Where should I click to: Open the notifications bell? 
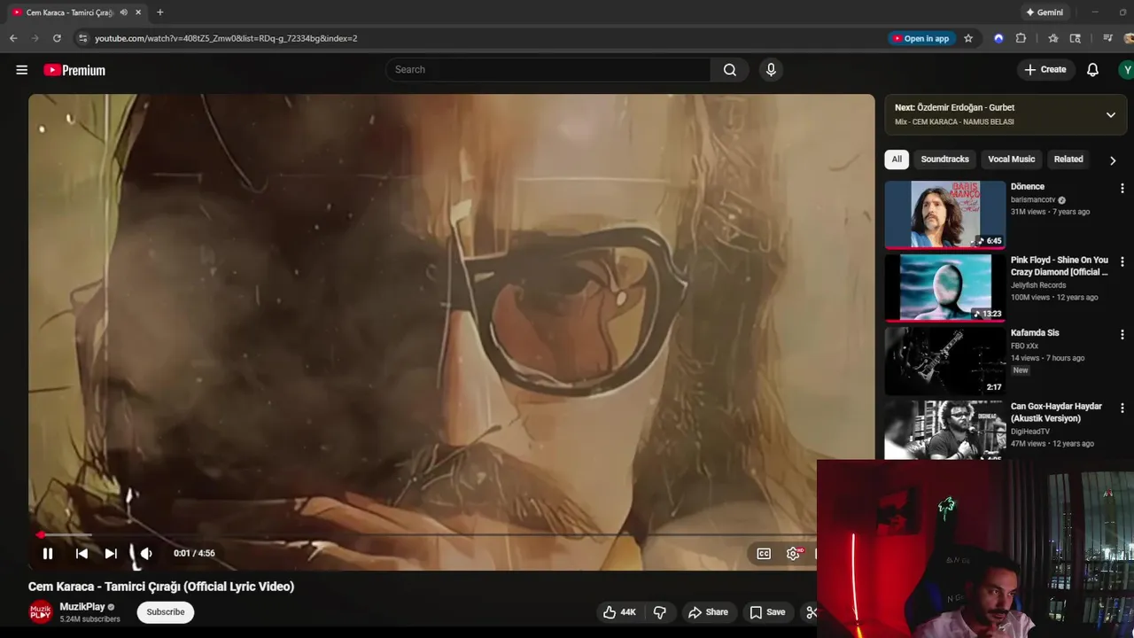(x=1092, y=70)
